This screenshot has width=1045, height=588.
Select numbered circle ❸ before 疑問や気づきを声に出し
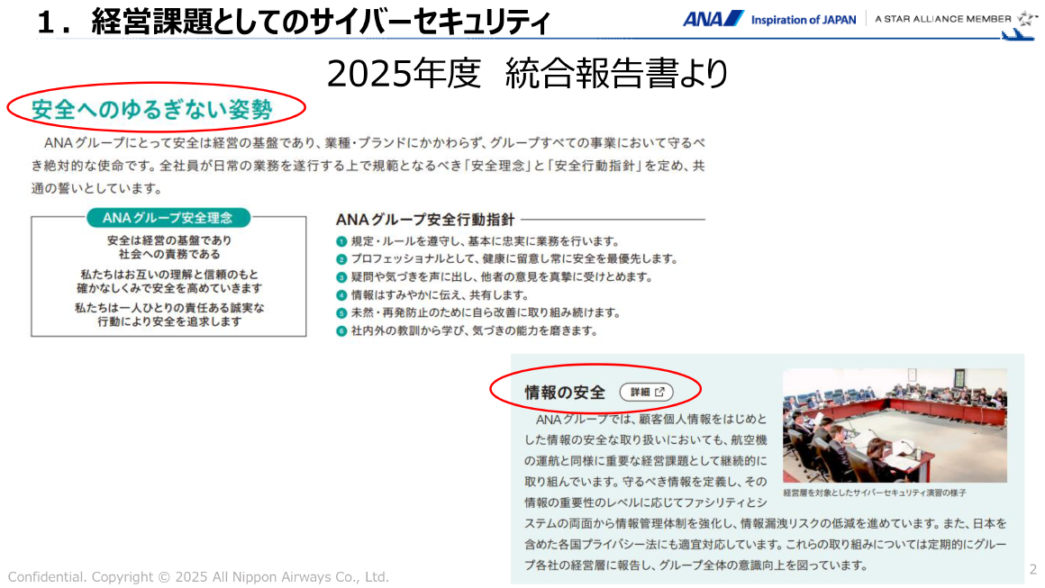point(340,276)
